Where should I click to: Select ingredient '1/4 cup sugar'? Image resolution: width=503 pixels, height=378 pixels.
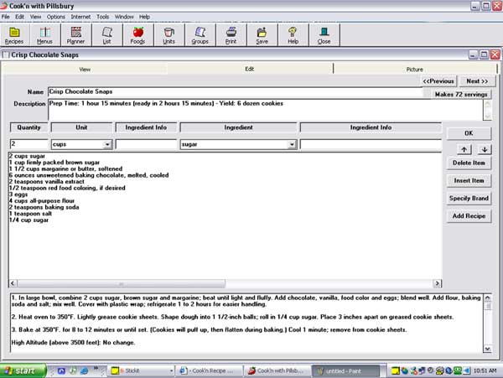point(29,220)
